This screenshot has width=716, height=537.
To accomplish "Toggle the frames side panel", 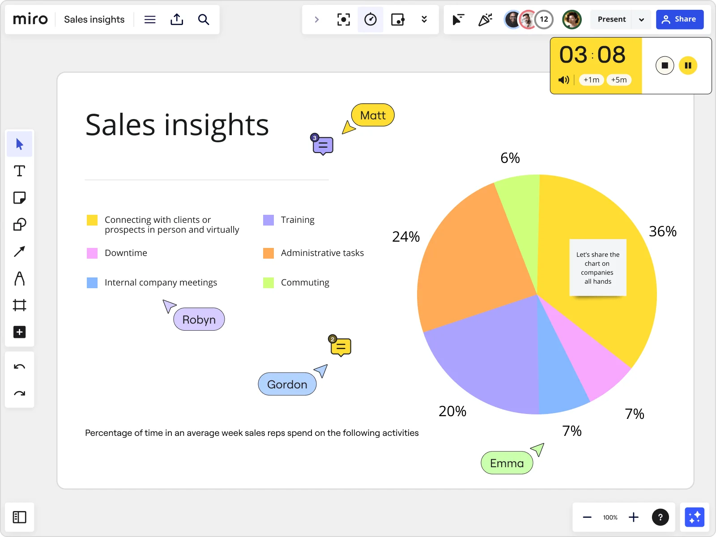I will click(x=20, y=517).
